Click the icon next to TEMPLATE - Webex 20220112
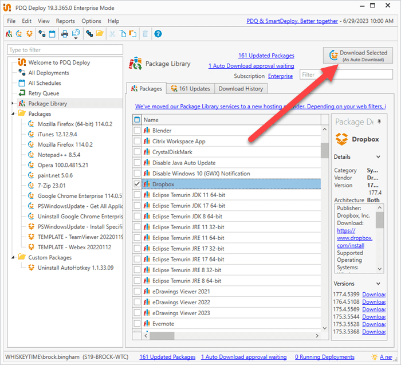This screenshot has width=401, height=365. pos(31,247)
